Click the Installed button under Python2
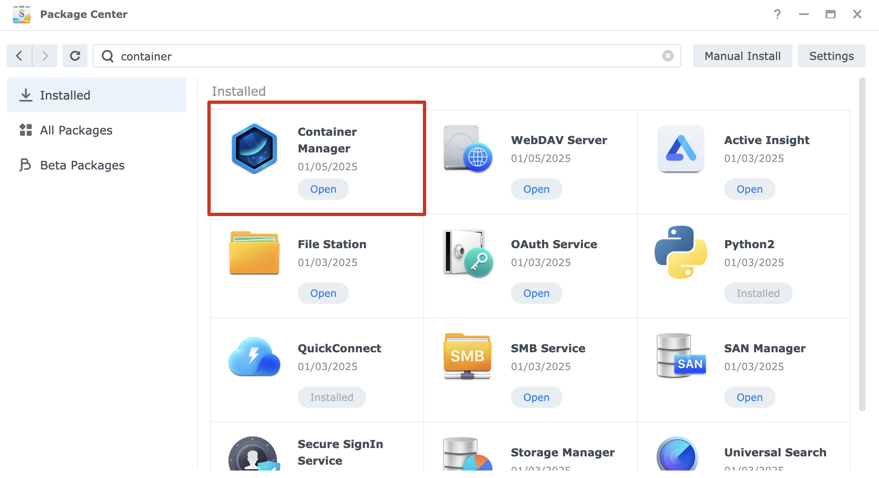Image resolution: width=879 pixels, height=478 pixels. 758,293
